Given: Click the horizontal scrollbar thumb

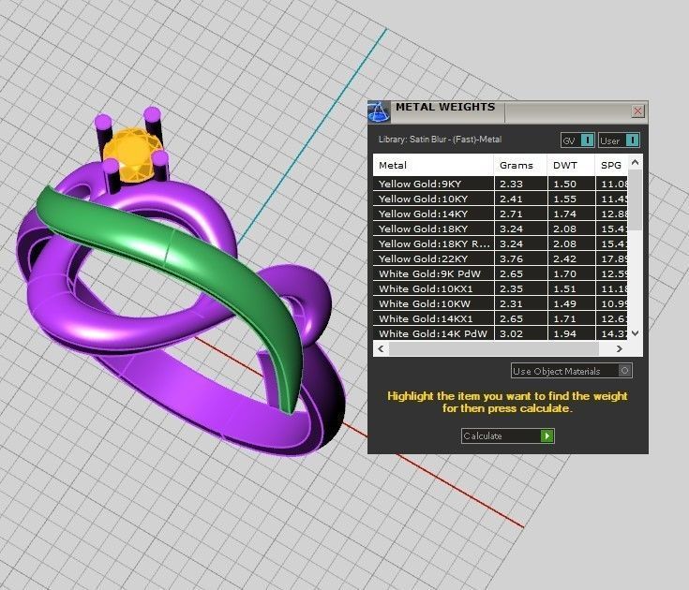Looking at the screenshot, I should 493,348.
